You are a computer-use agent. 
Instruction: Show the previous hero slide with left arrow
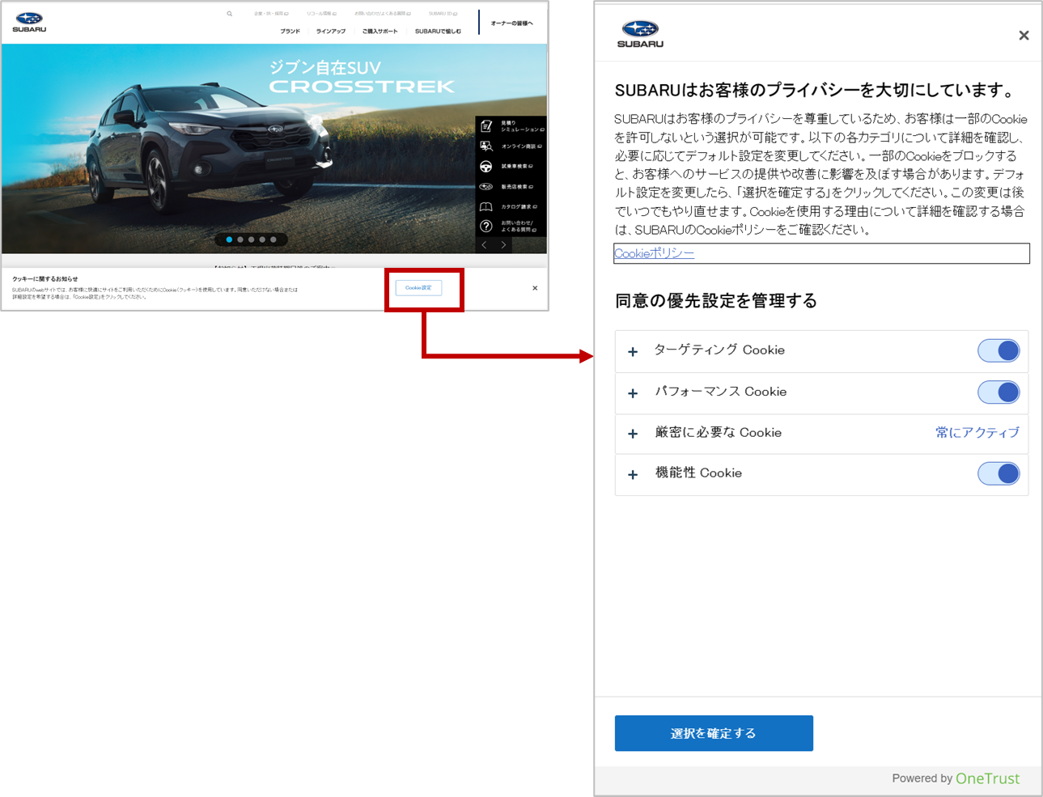coord(485,244)
